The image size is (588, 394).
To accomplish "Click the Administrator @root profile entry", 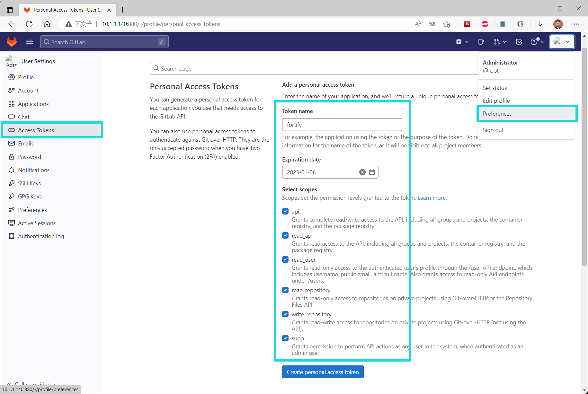I will click(x=526, y=66).
